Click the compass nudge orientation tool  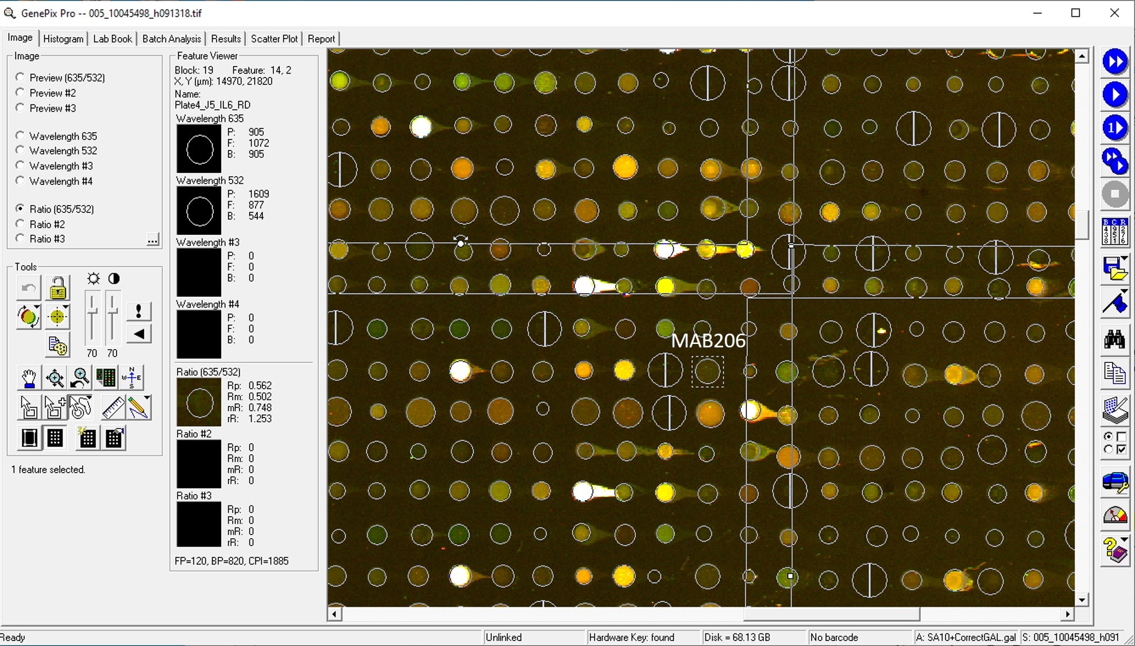(x=132, y=378)
